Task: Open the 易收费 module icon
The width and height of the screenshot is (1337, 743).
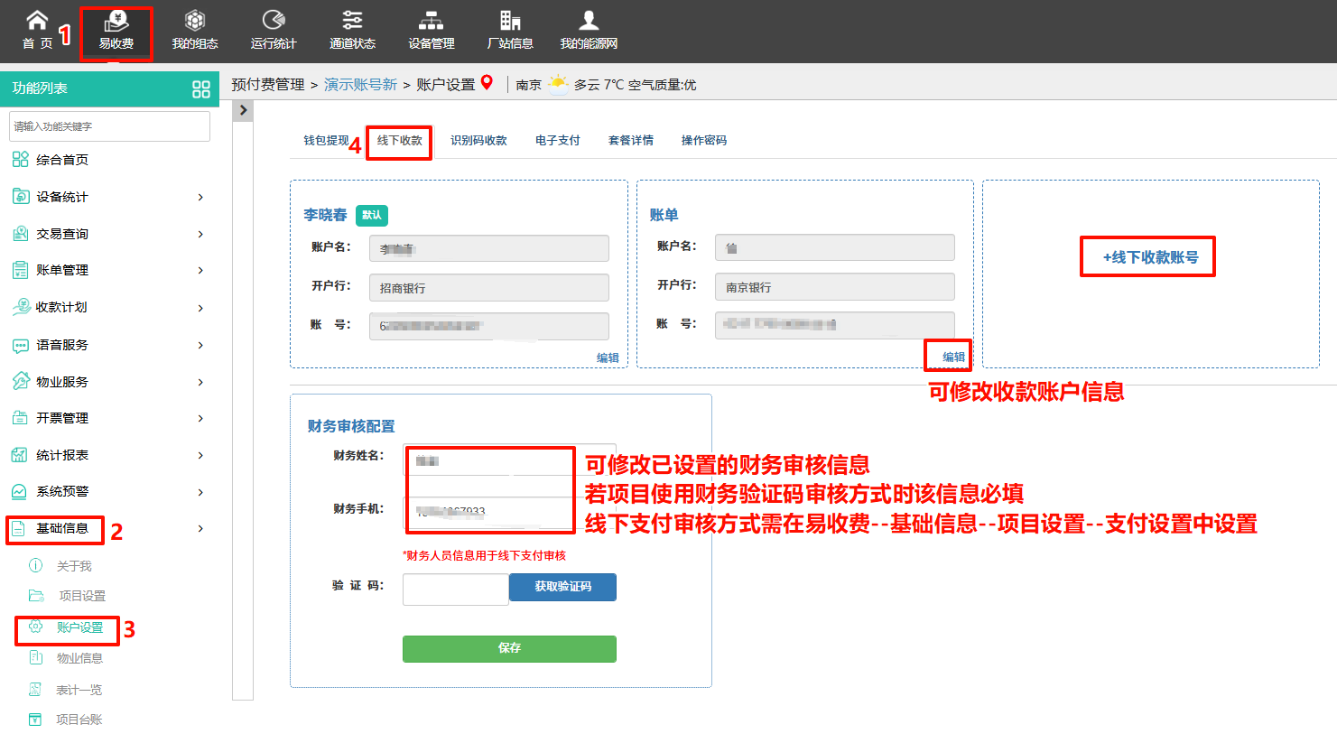Action: 116,20
